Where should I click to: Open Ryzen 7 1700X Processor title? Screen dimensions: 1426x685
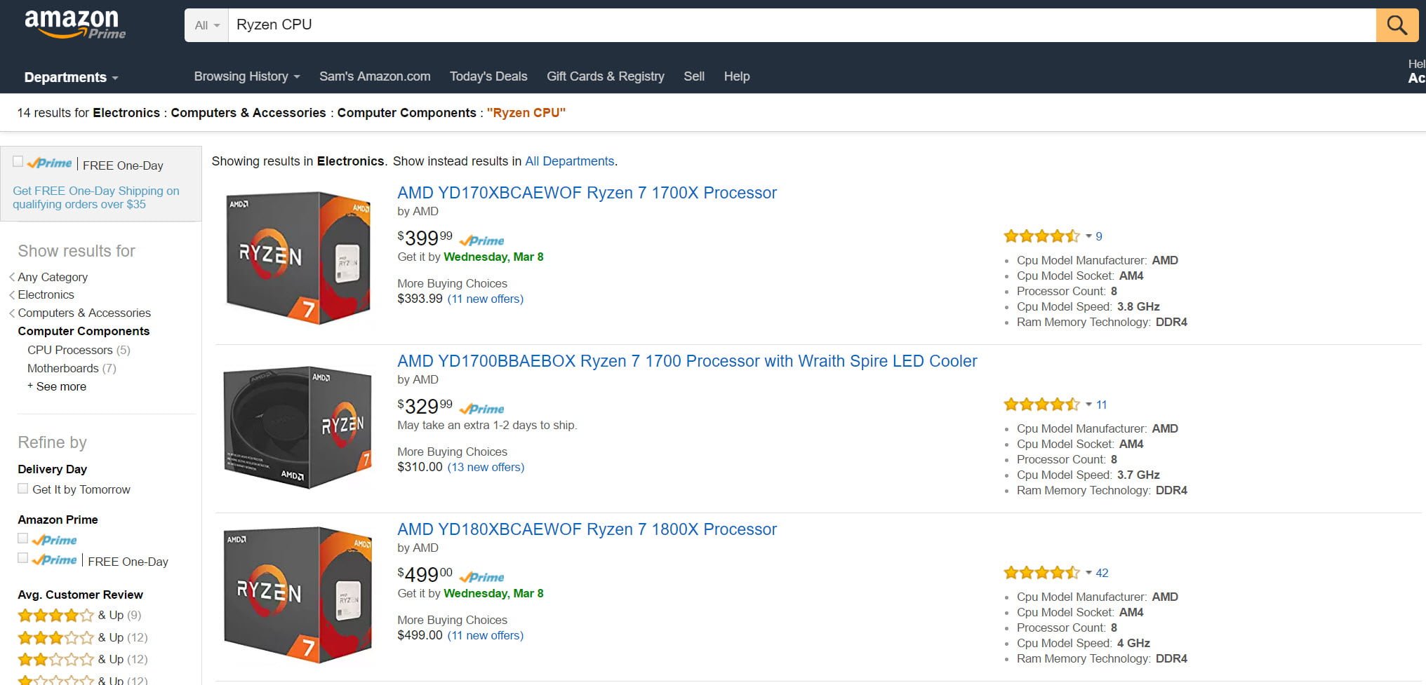click(x=587, y=193)
